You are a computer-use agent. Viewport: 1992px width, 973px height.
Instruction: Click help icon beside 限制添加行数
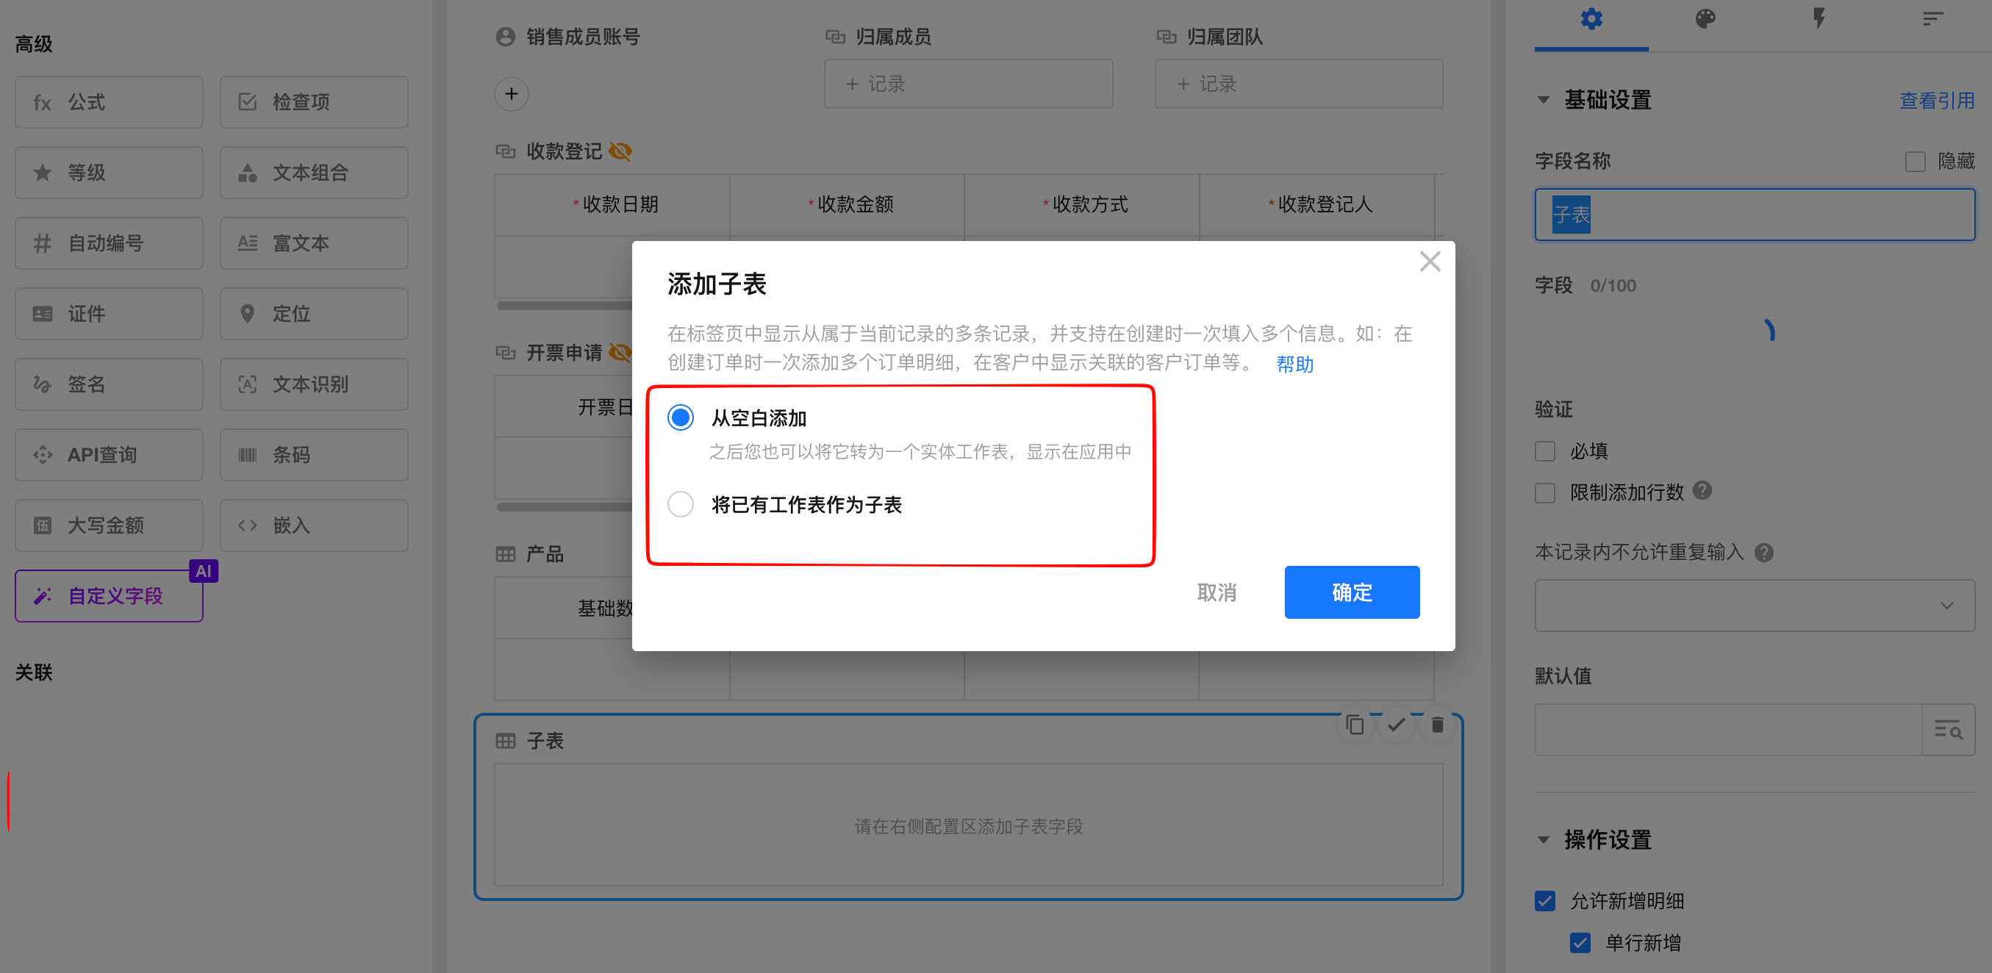pos(1702,491)
